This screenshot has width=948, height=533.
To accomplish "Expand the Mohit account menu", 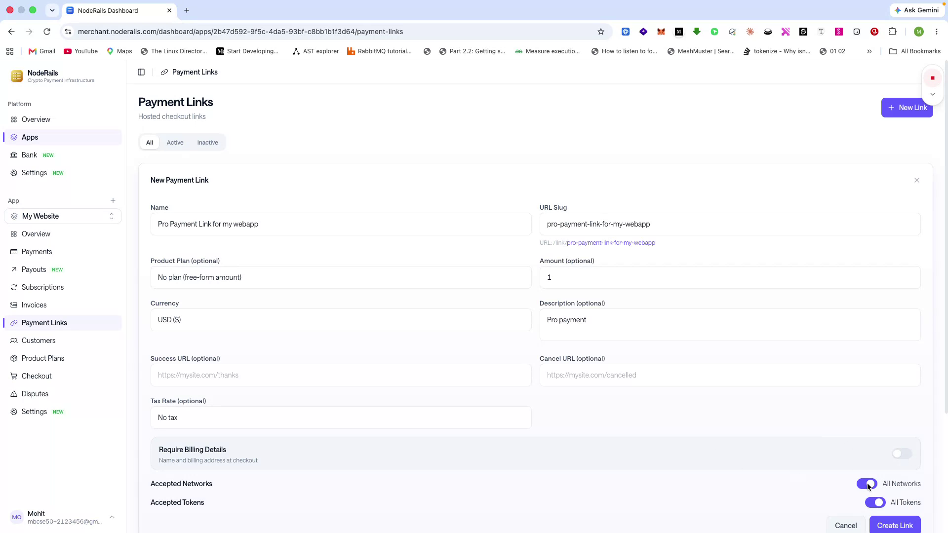I will 63,517.
